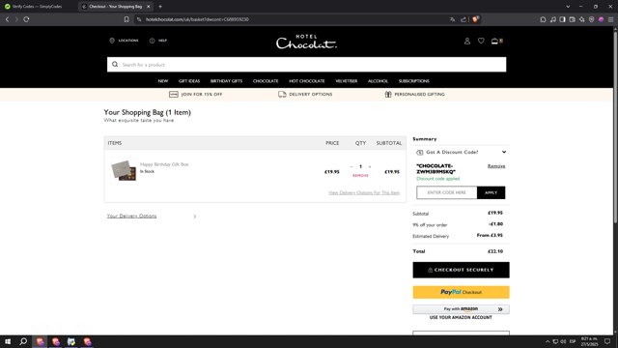
Task: Click the Help link
Action: (158, 41)
